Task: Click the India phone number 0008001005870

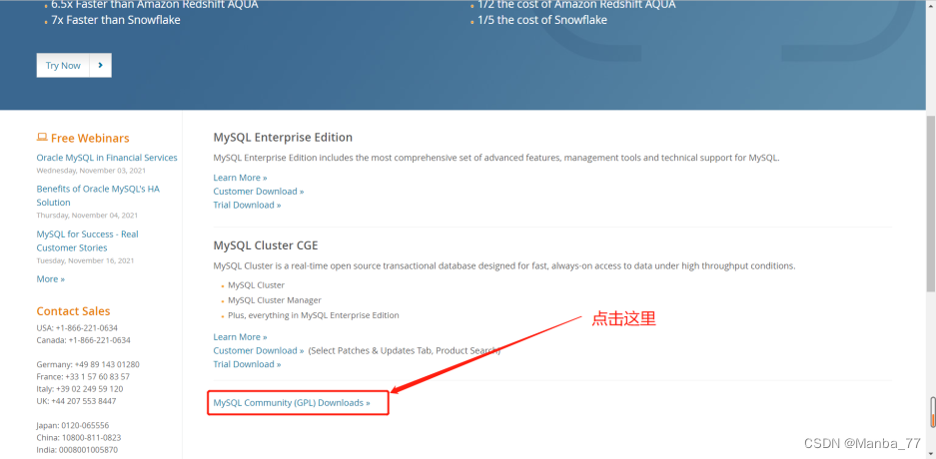Action: tap(88, 450)
